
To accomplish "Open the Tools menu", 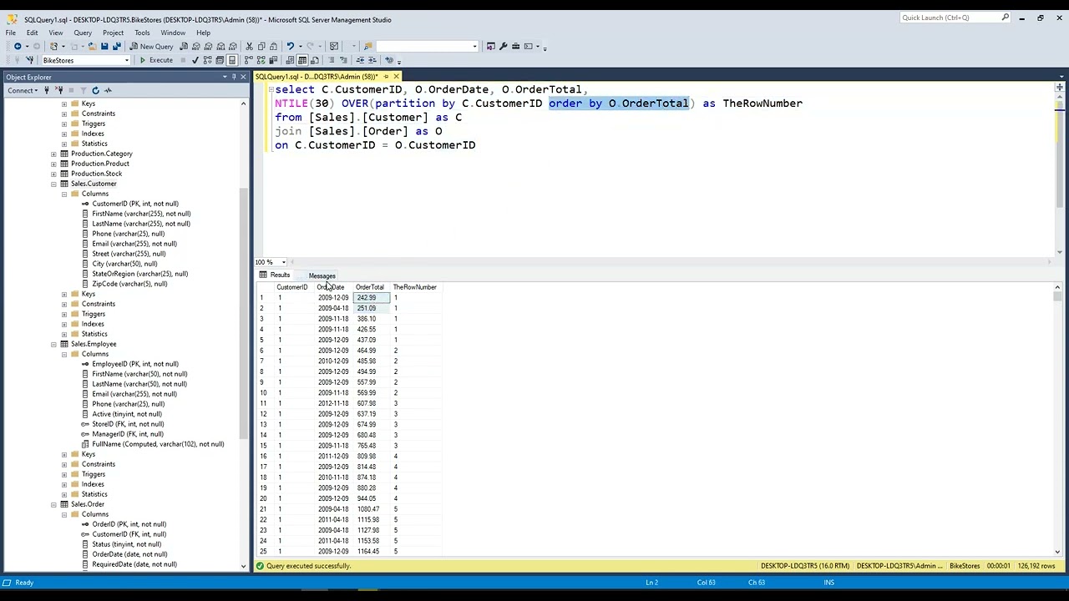I will (x=142, y=33).
